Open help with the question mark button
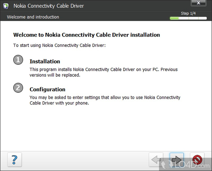Viewport: 212px width, 171px height. click(x=14, y=160)
